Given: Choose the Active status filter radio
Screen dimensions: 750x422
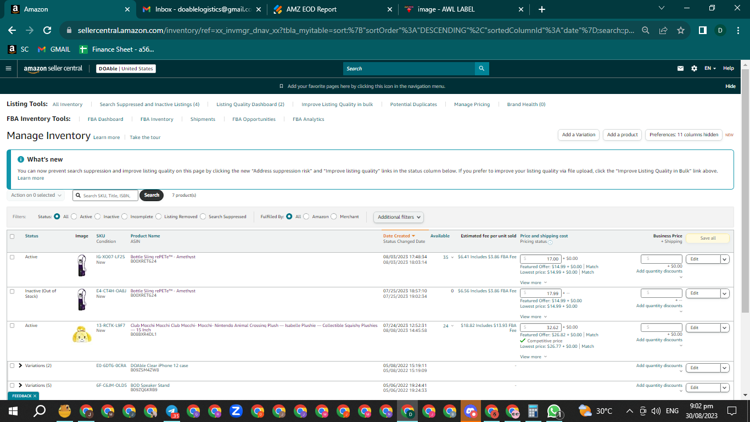Looking at the screenshot, I should coord(74,216).
